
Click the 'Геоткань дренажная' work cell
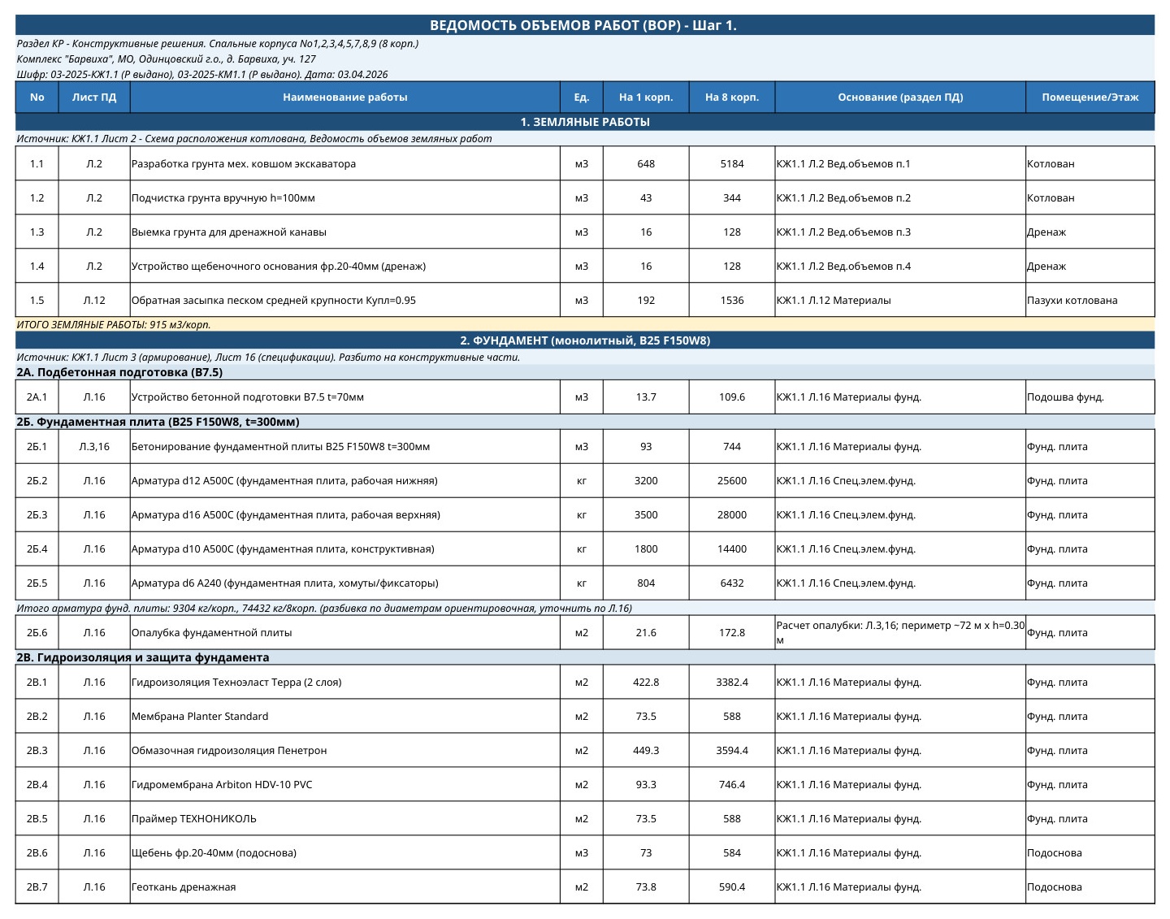(345, 886)
